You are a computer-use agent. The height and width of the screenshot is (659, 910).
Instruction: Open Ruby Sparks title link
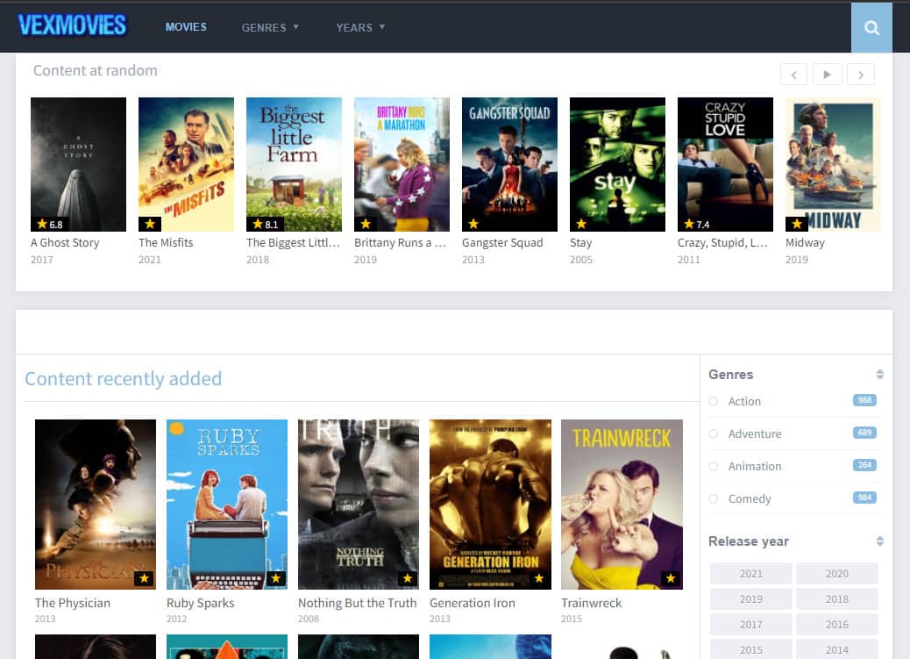click(x=200, y=603)
